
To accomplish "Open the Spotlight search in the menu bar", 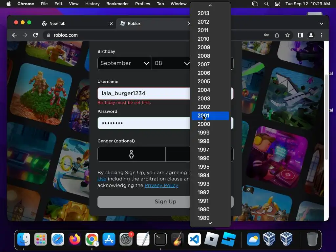I will (x=266, y=4).
